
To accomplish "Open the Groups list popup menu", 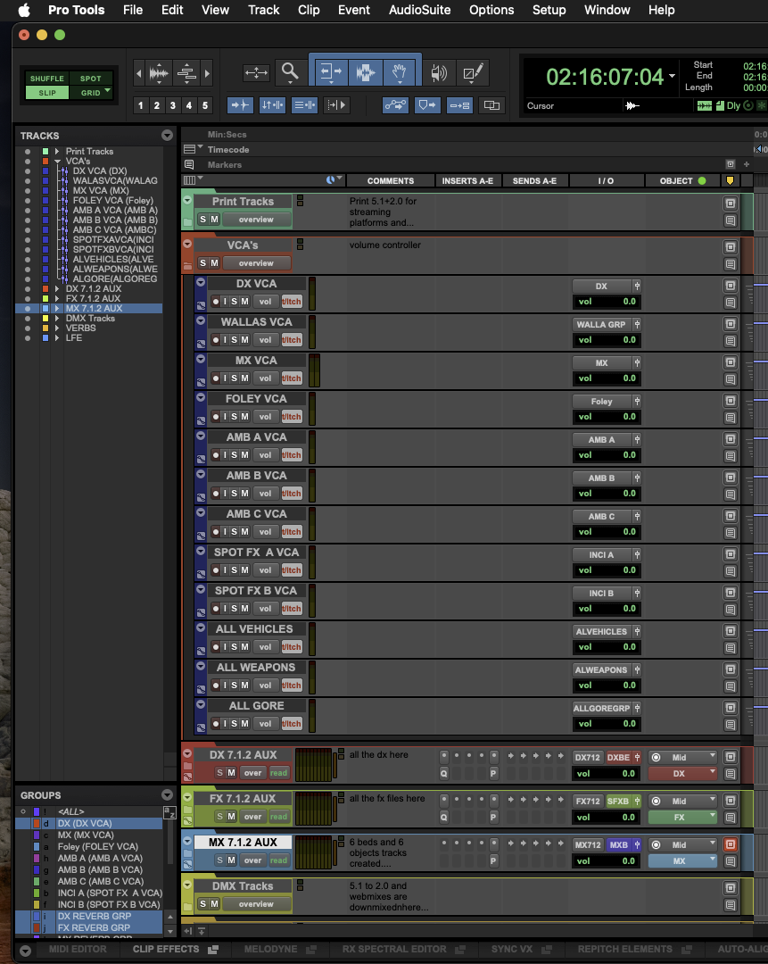I will [x=167, y=795].
